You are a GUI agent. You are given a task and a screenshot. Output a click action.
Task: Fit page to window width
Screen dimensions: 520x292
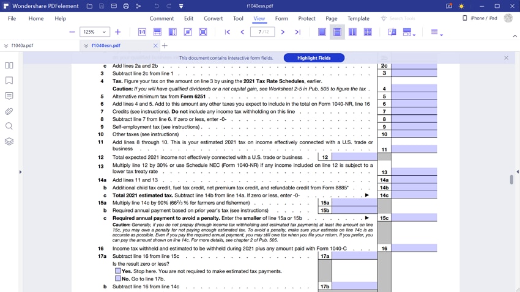point(157,32)
